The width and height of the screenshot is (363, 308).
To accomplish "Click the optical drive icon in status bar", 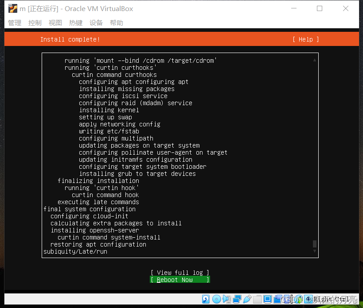I will point(216,299).
